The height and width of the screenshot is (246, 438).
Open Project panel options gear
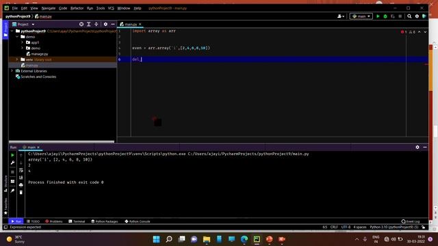pyautogui.click(x=105, y=25)
